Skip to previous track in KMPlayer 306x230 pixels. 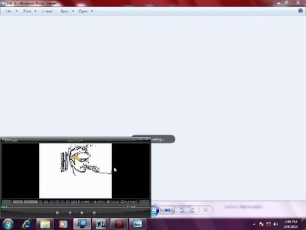[57, 213]
